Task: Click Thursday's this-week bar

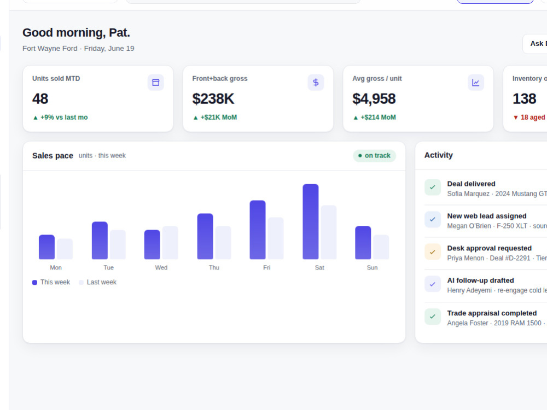Action: (x=205, y=236)
